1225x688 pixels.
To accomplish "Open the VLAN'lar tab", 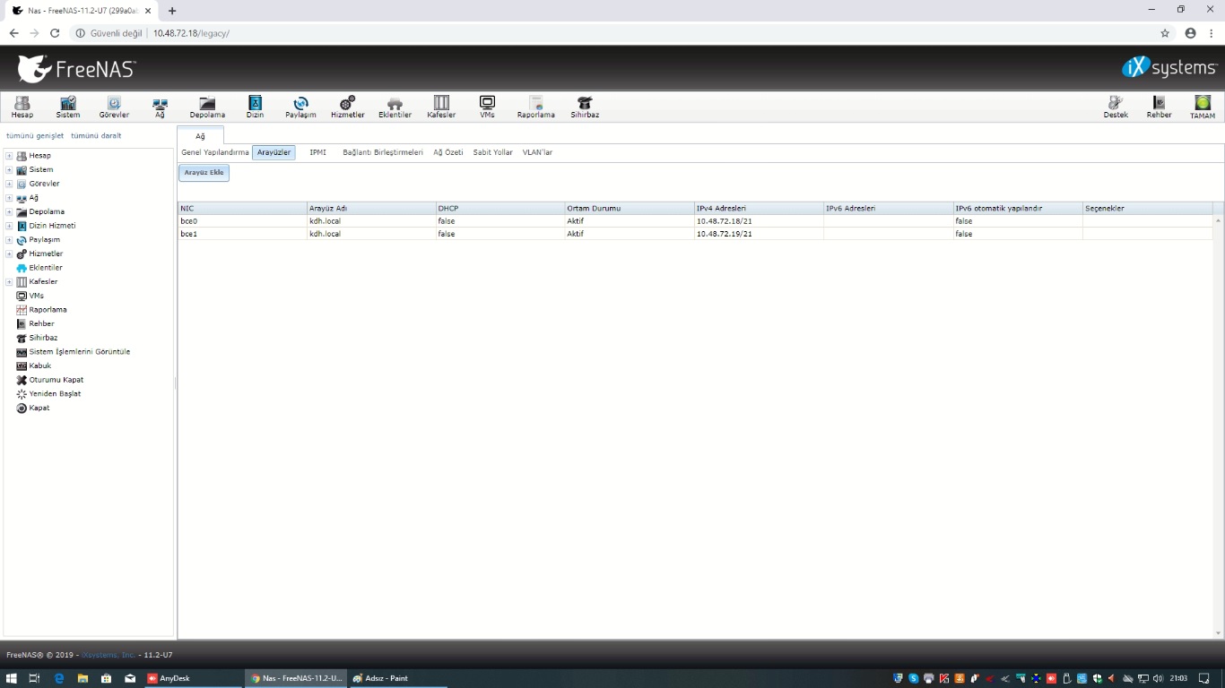I will click(x=537, y=152).
